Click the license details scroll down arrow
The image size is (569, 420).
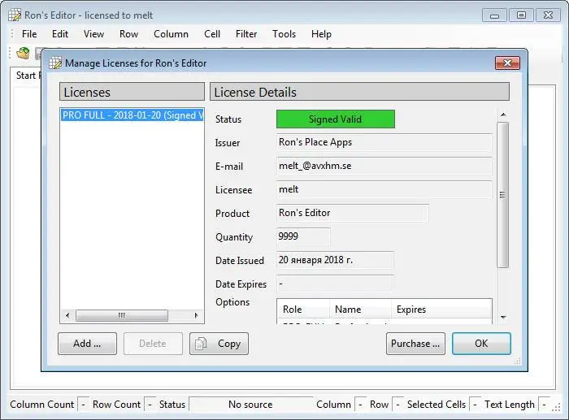[x=503, y=317]
